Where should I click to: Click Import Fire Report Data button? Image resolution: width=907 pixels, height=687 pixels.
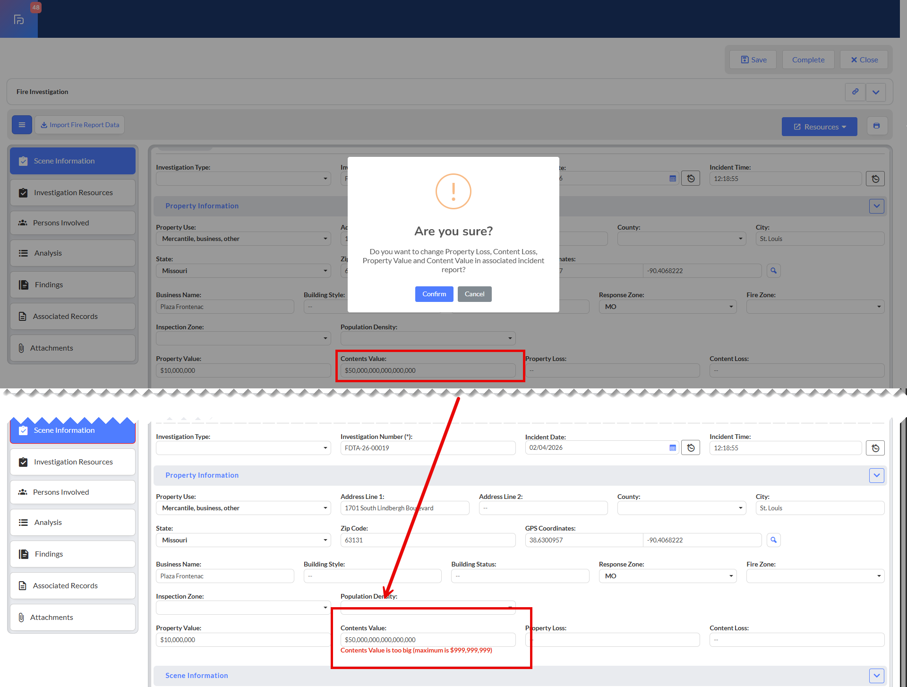(79, 125)
